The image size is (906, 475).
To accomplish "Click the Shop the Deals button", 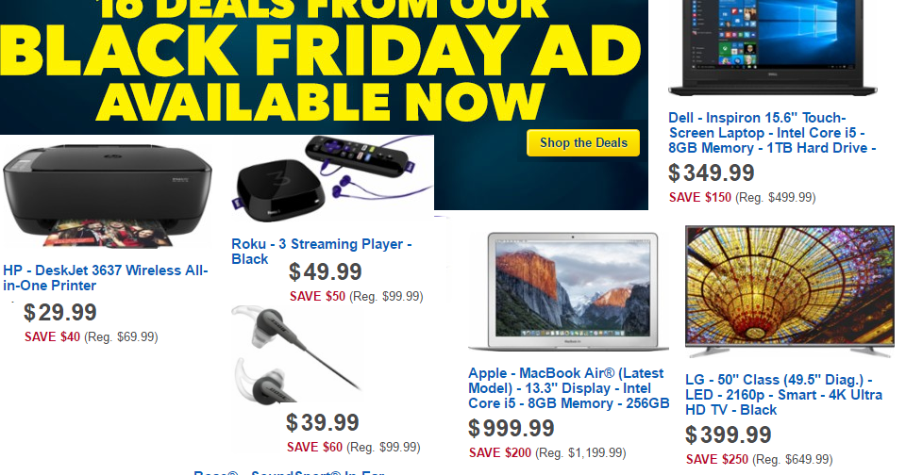I will coord(583,143).
